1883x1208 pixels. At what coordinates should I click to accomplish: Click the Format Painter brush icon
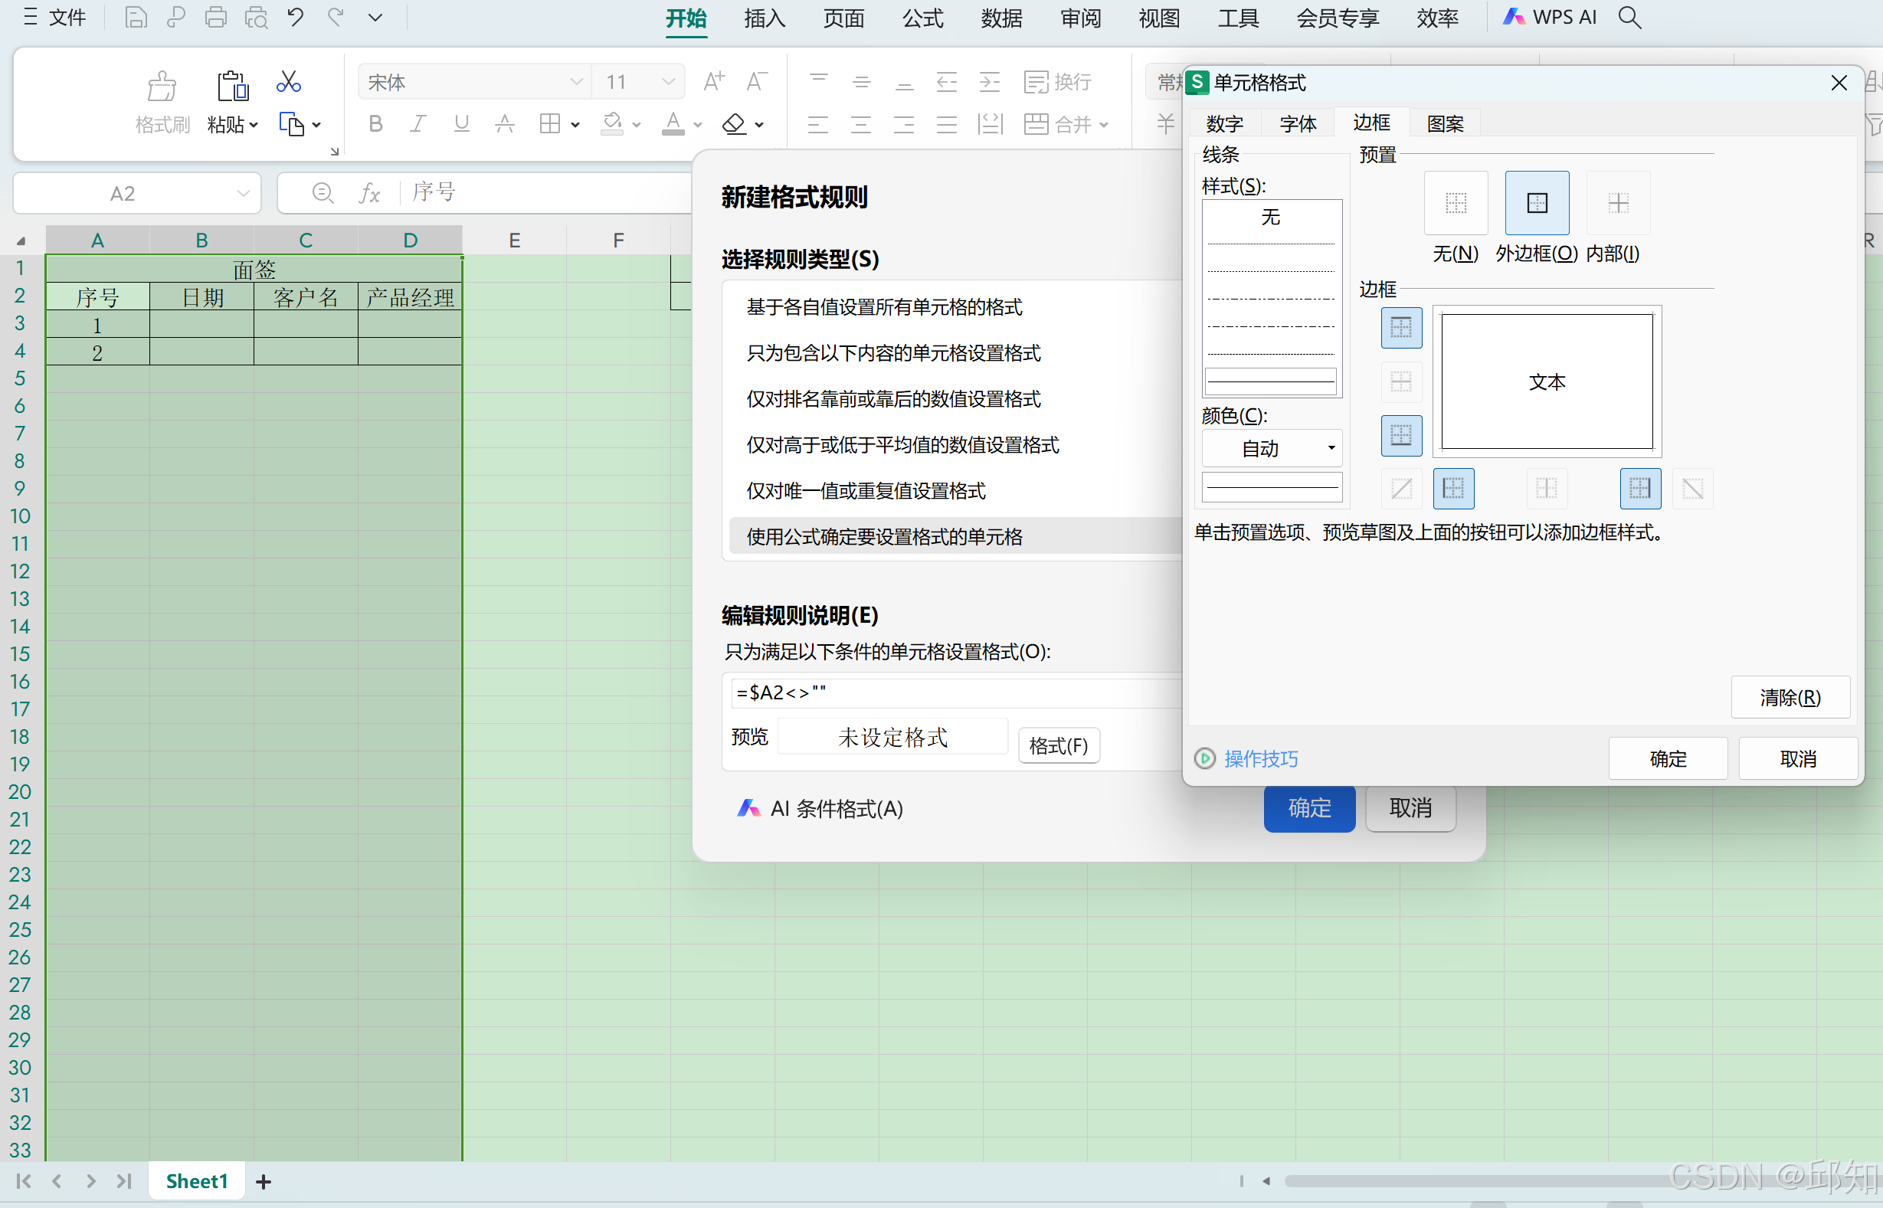(x=162, y=87)
